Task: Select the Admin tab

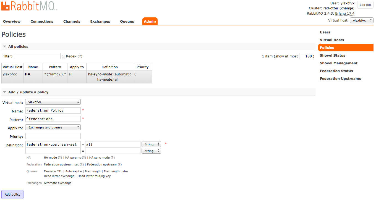Action: click(x=150, y=21)
